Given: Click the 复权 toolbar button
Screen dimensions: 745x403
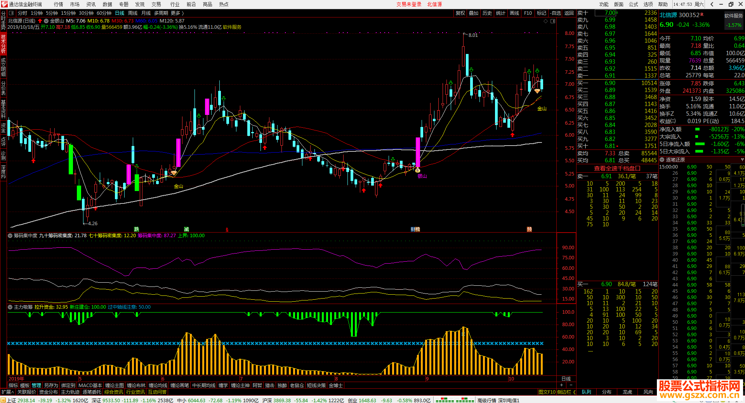Looking at the screenshot, I should pos(460,13).
